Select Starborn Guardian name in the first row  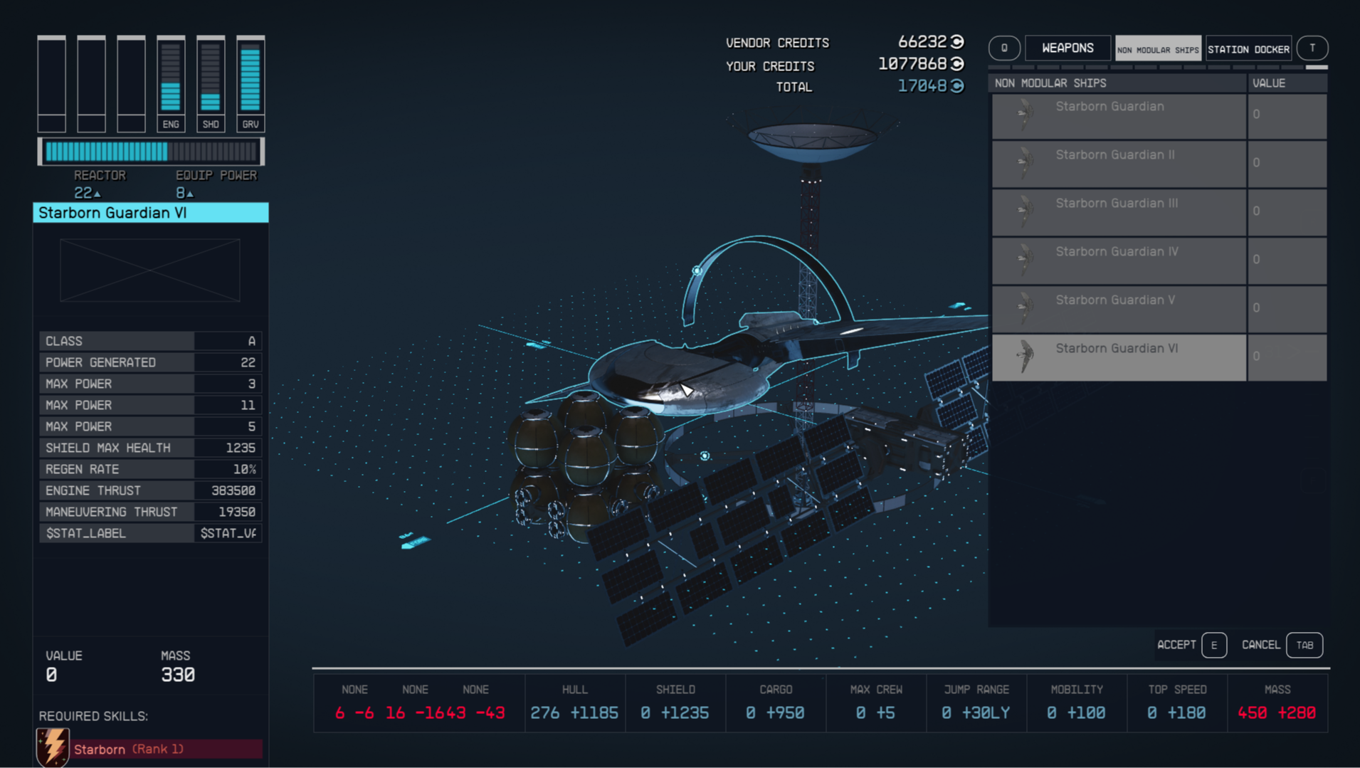(1109, 106)
